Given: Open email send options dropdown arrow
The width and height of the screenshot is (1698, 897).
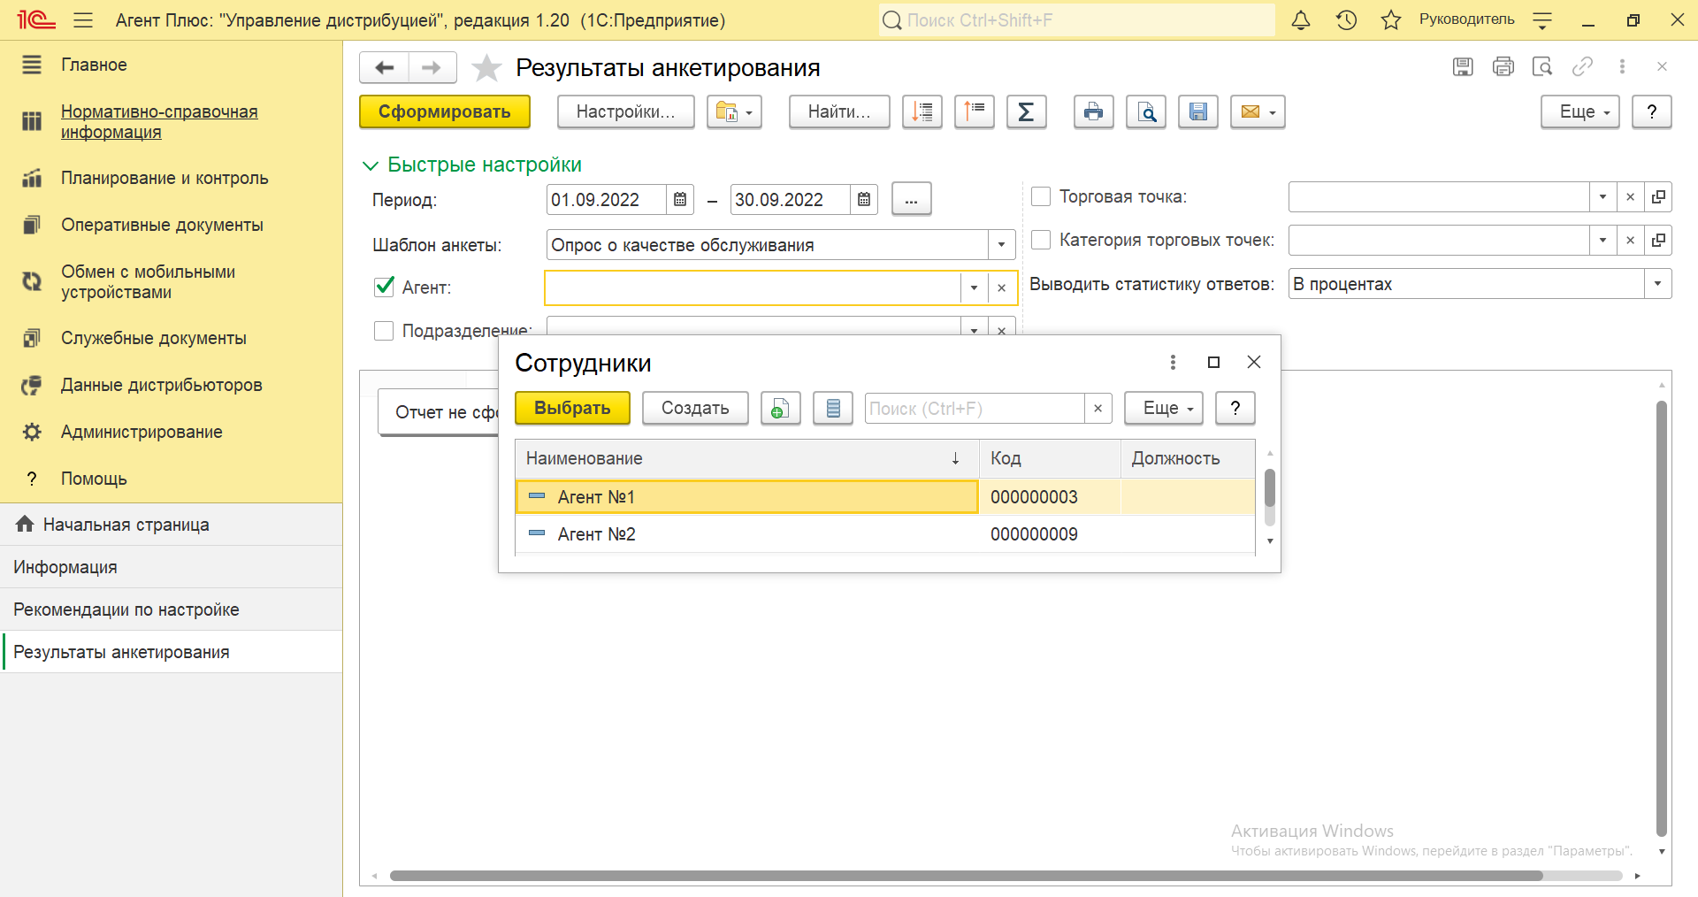Looking at the screenshot, I should 1273,112.
